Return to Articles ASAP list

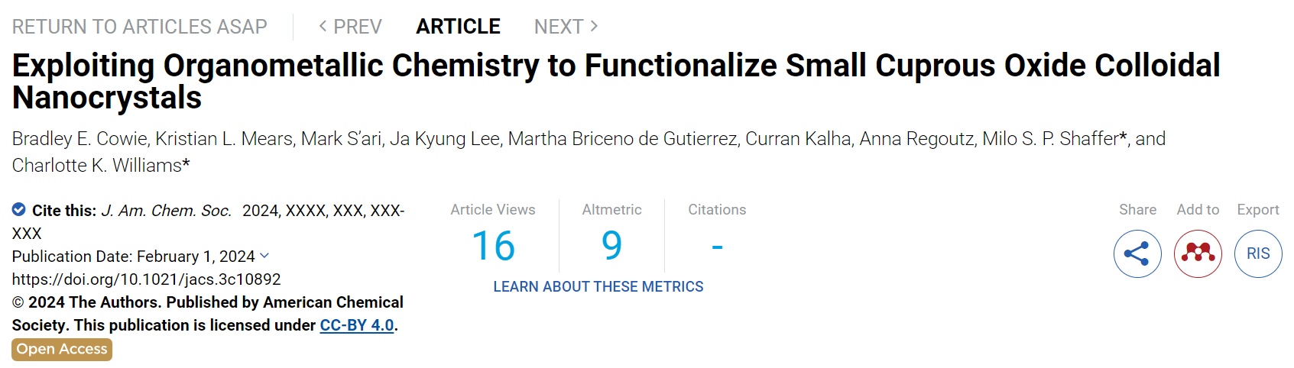click(x=140, y=27)
